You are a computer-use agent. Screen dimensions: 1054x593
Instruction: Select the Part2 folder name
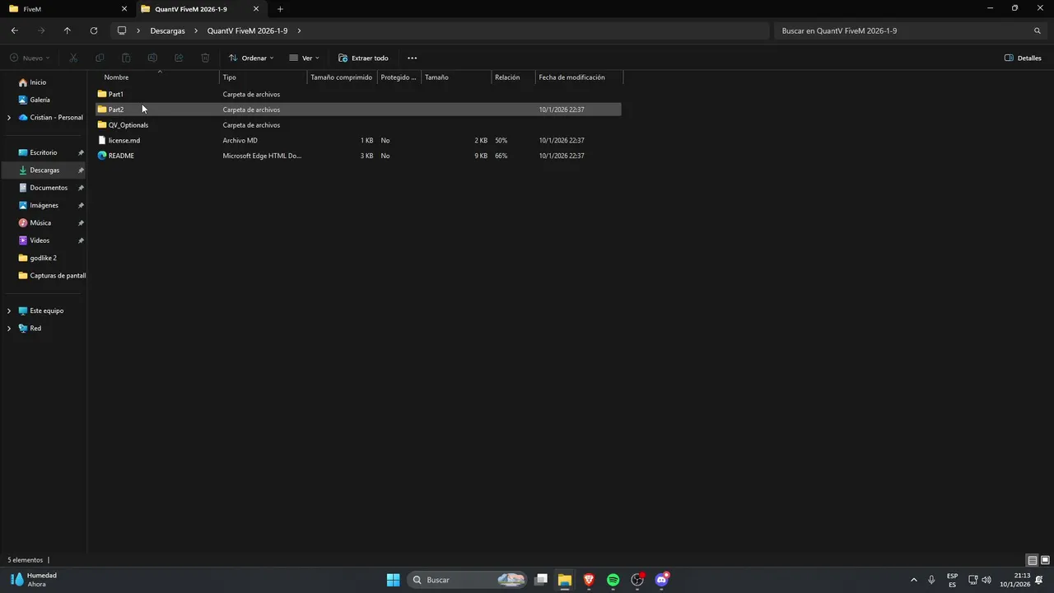pyautogui.click(x=116, y=110)
